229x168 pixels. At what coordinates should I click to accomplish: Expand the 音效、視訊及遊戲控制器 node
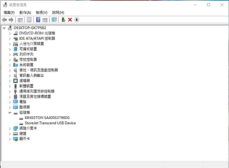[x=10, y=70]
